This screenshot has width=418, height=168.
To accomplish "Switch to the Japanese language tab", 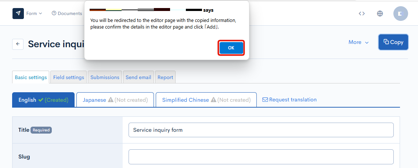I will click(115, 100).
